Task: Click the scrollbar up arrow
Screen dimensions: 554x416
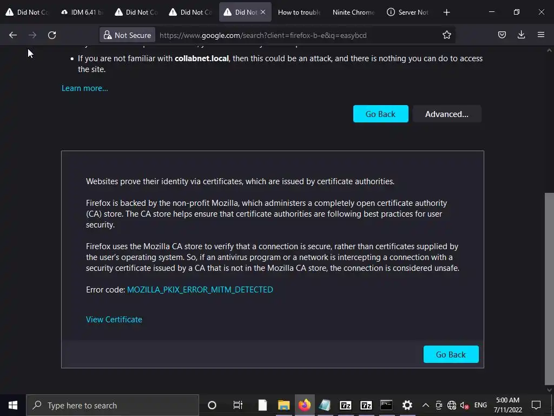Action: click(x=549, y=50)
